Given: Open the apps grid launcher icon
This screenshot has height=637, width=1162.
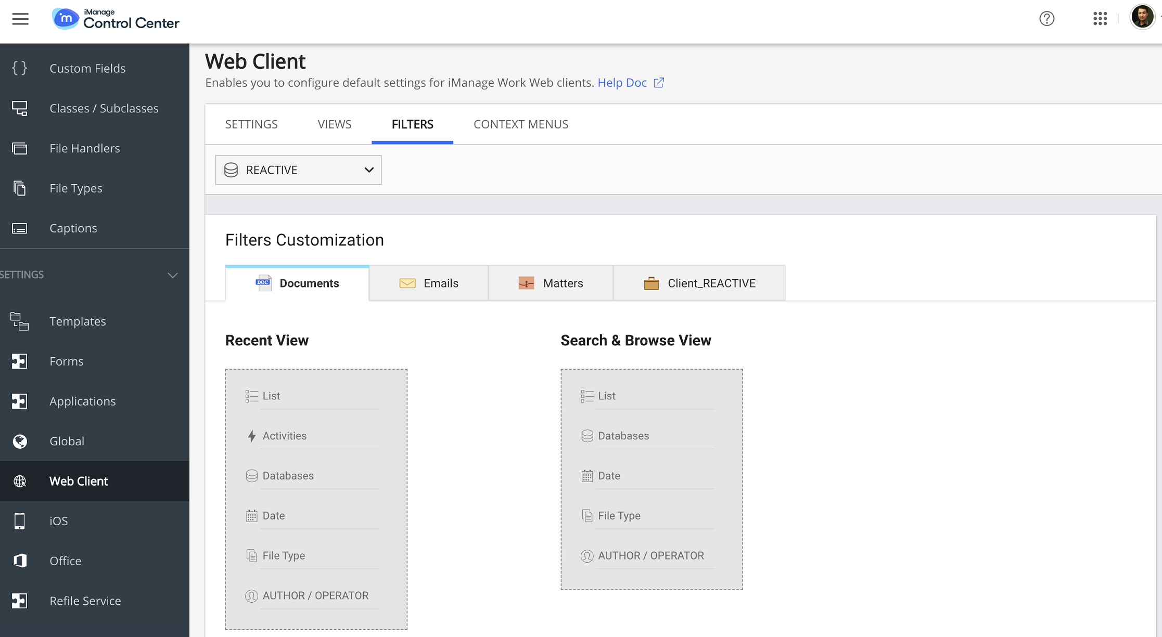Looking at the screenshot, I should [x=1100, y=19].
